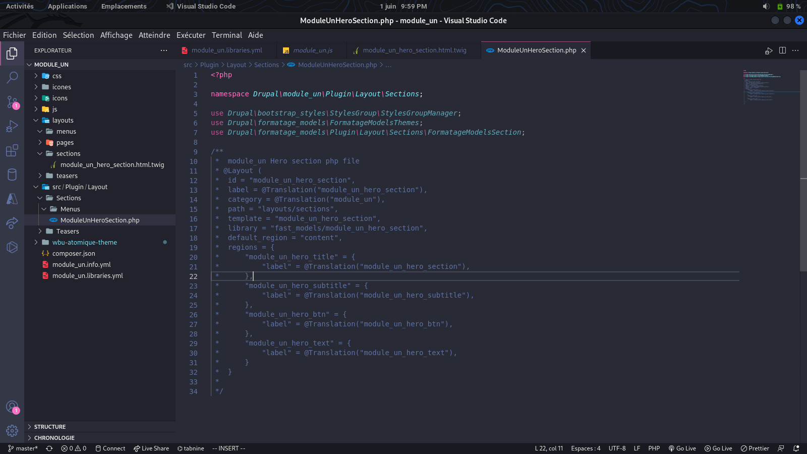
Task: Expand the js folder
Action: click(x=100, y=109)
